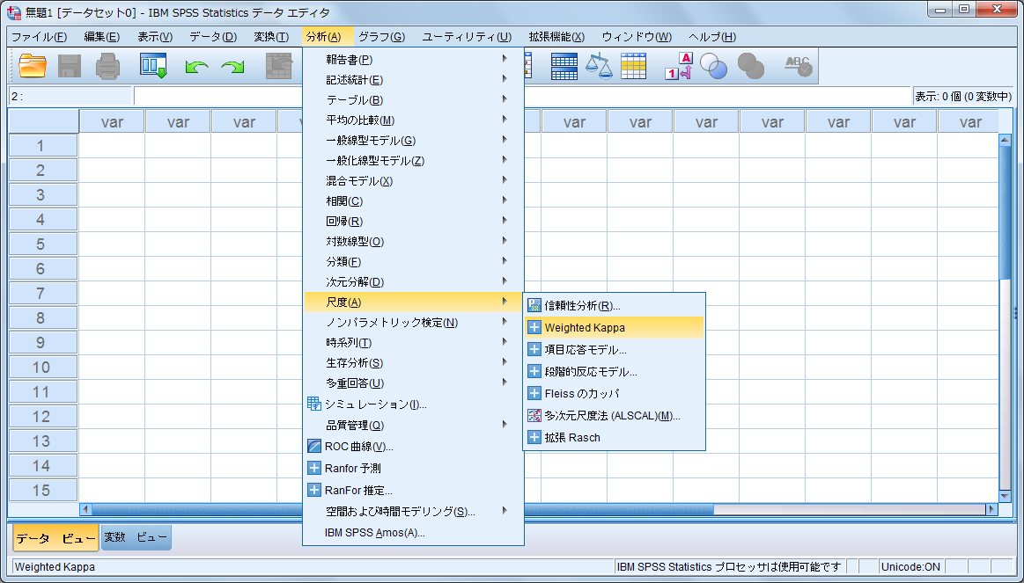
Task: Choose Ranfor 予測 from the 分析 menu
Action: tap(414, 468)
